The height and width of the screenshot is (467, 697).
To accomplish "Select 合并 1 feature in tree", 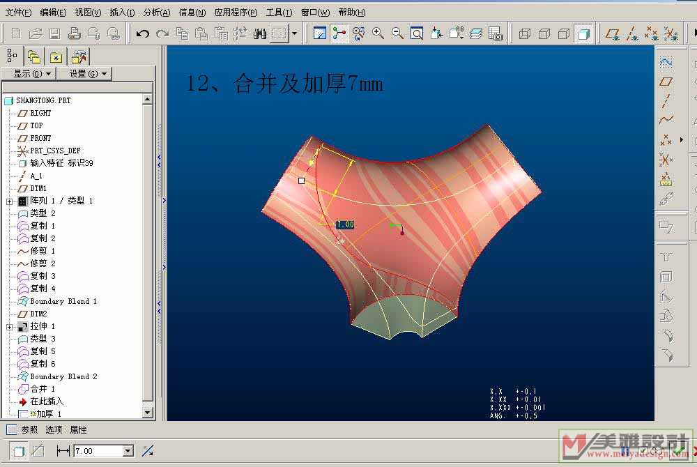I will pyautogui.click(x=43, y=389).
